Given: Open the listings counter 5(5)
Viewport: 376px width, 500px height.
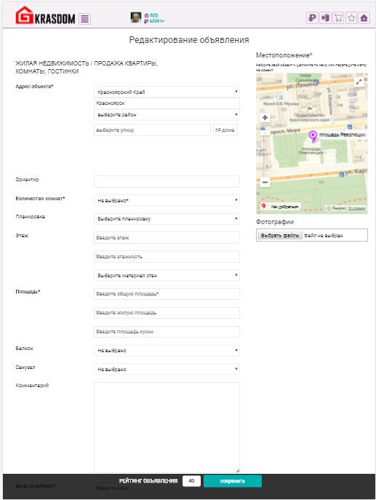Looking at the screenshot, I should pos(151,15).
